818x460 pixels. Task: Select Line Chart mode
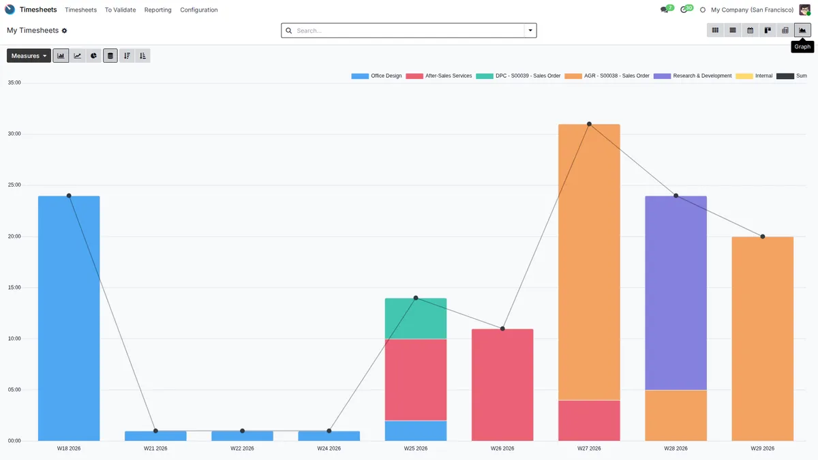[78, 56]
